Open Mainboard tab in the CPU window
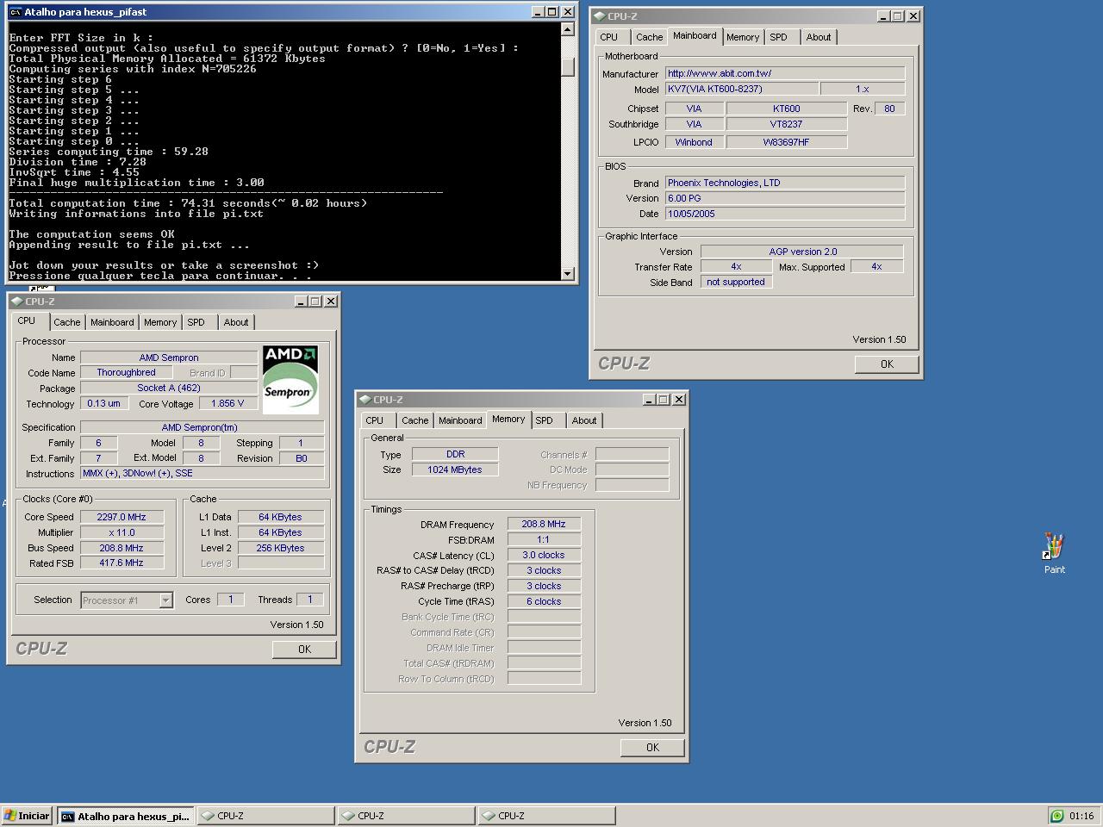Image resolution: width=1103 pixels, height=827 pixels. click(112, 322)
